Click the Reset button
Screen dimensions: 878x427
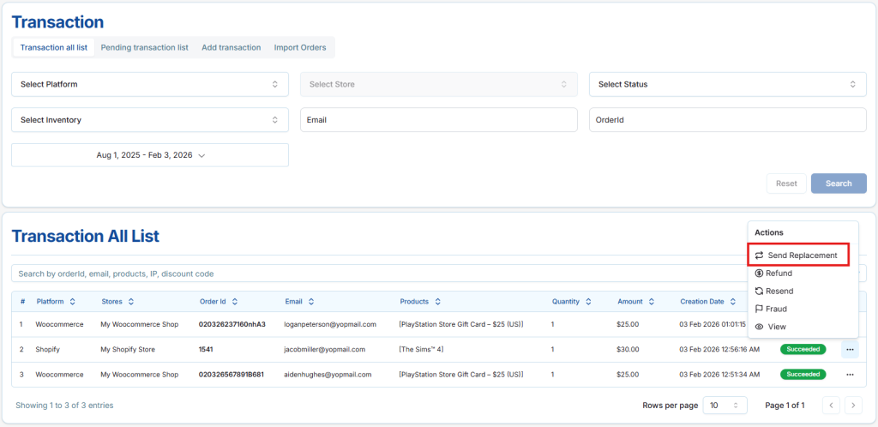coord(786,183)
